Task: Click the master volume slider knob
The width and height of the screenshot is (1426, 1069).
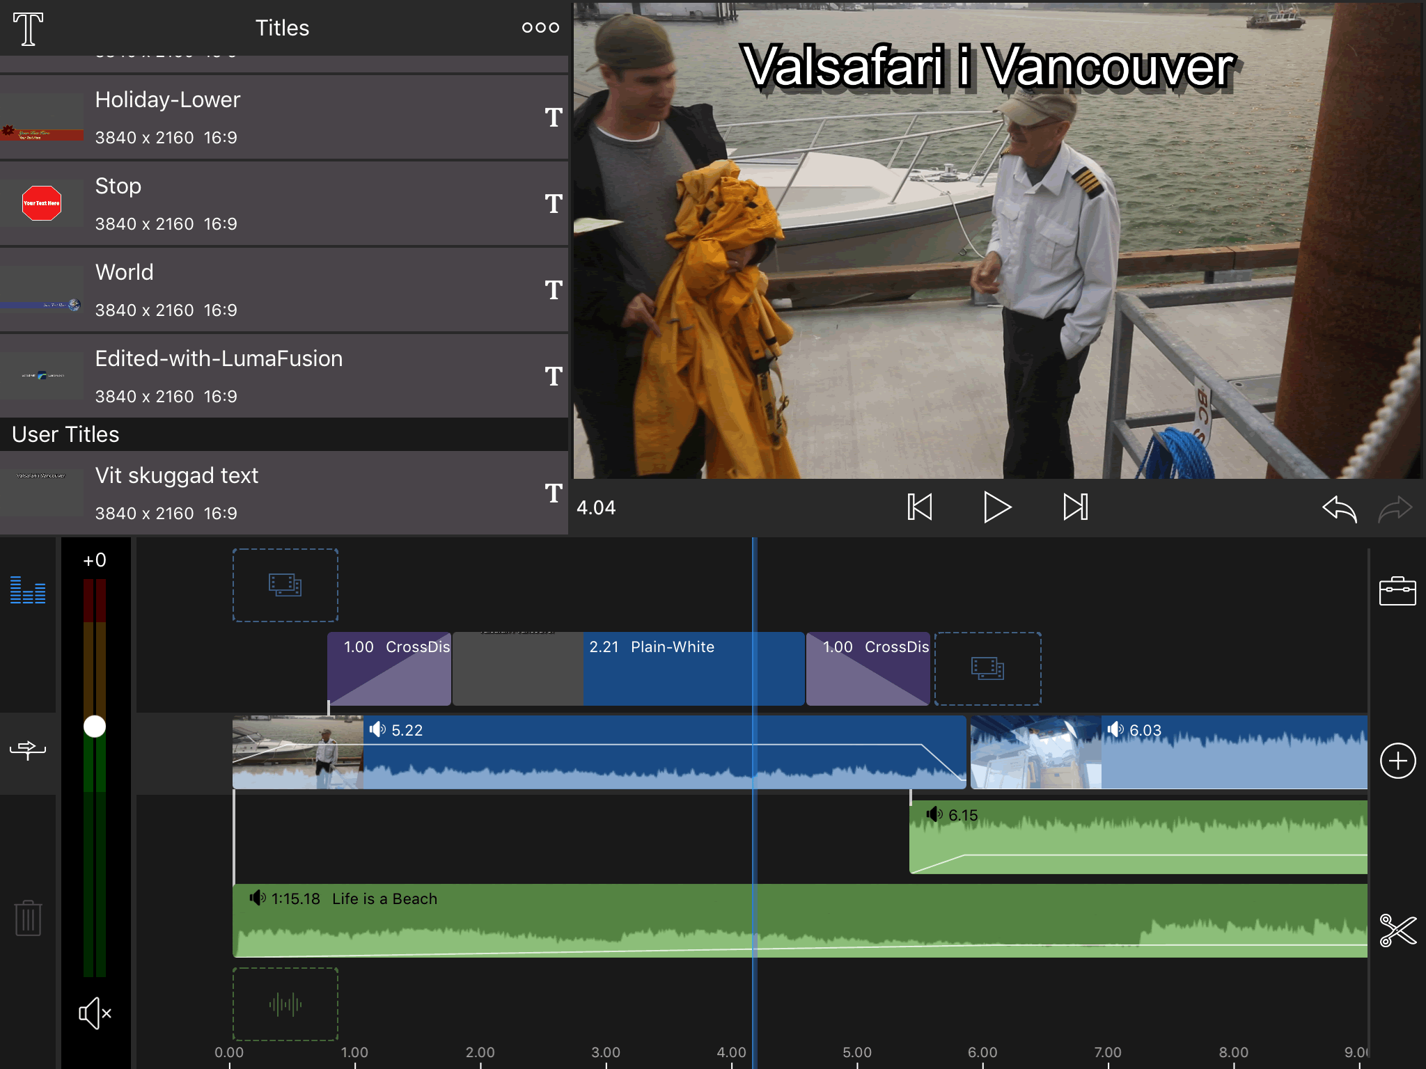Action: 95,727
